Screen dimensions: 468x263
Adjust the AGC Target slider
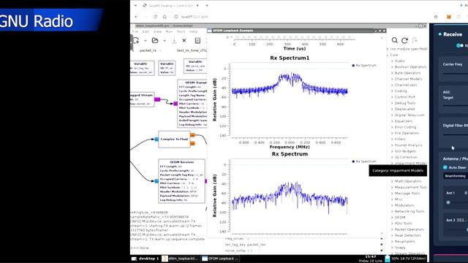[456, 106]
